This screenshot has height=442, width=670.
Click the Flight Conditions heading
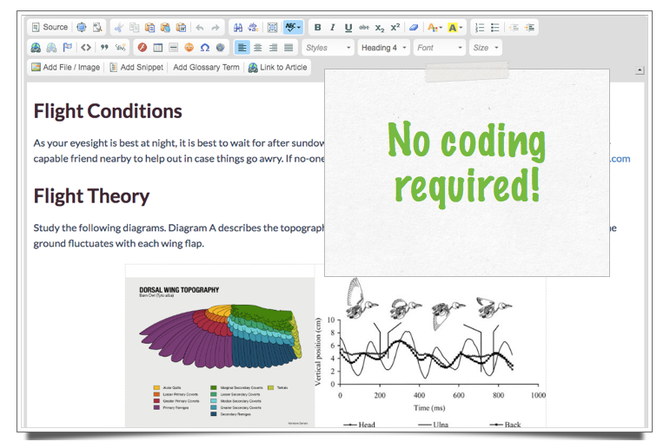coord(108,111)
